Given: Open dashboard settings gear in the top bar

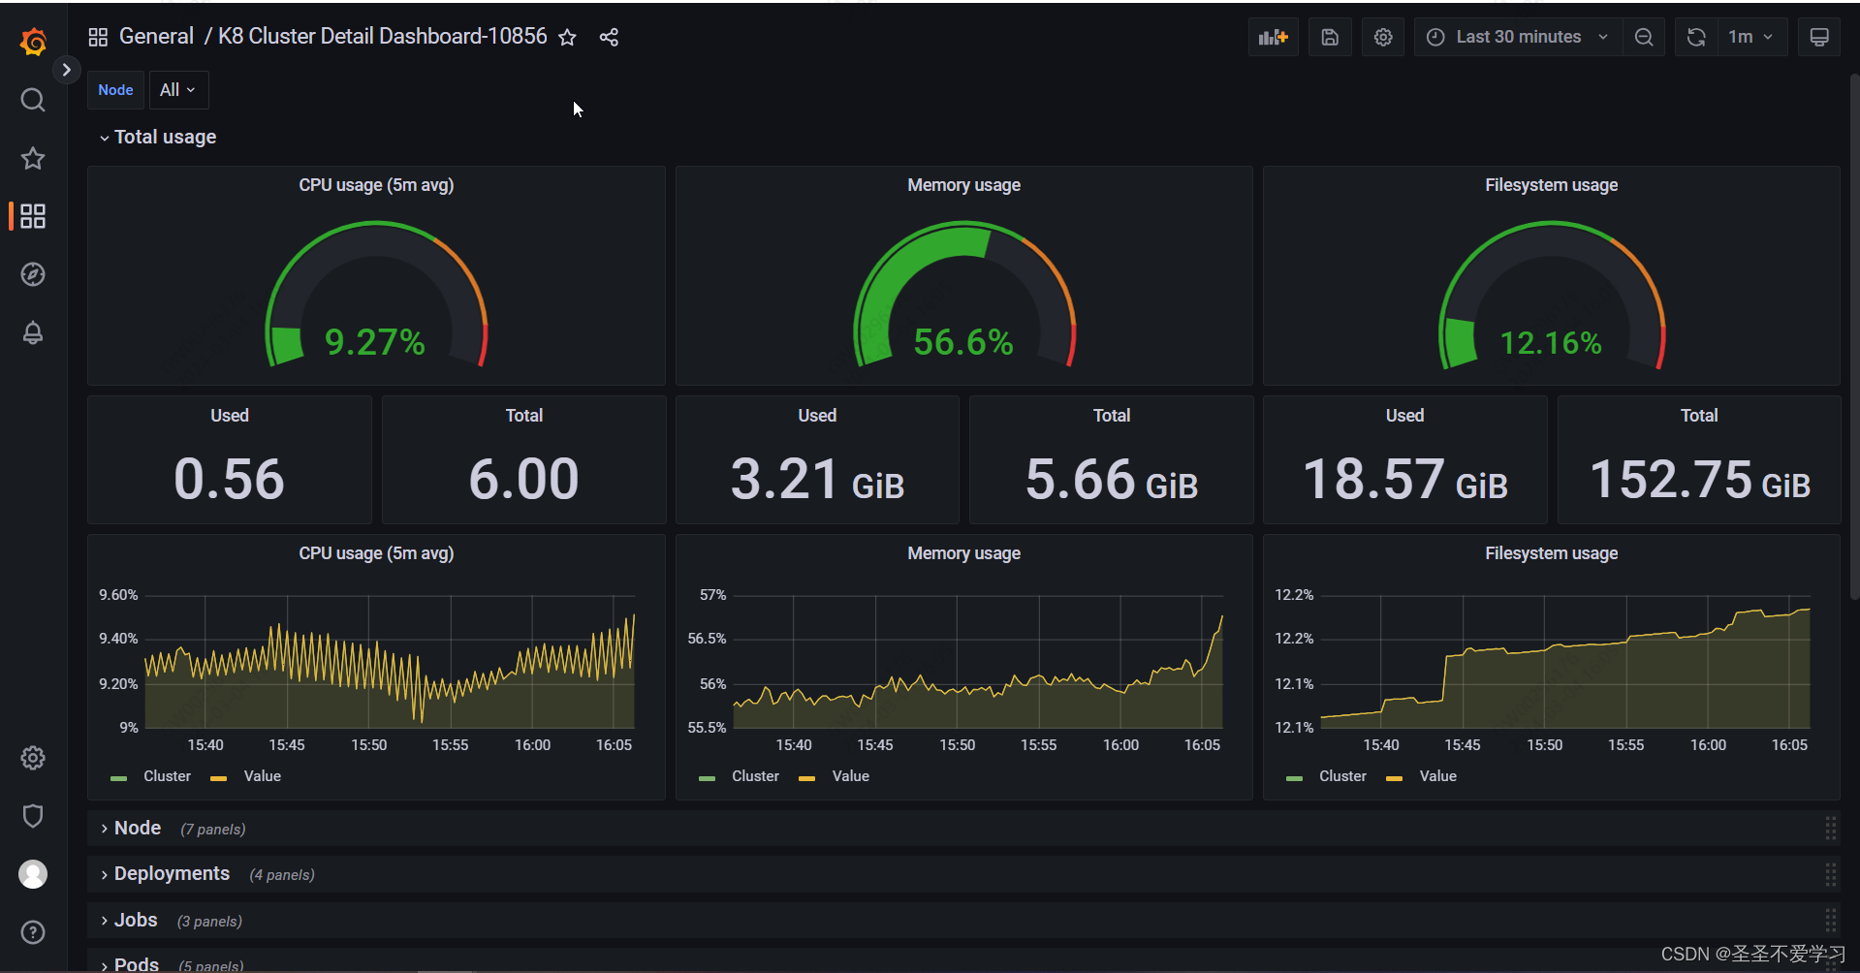Looking at the screenshot, I should tap(1383, 37).
